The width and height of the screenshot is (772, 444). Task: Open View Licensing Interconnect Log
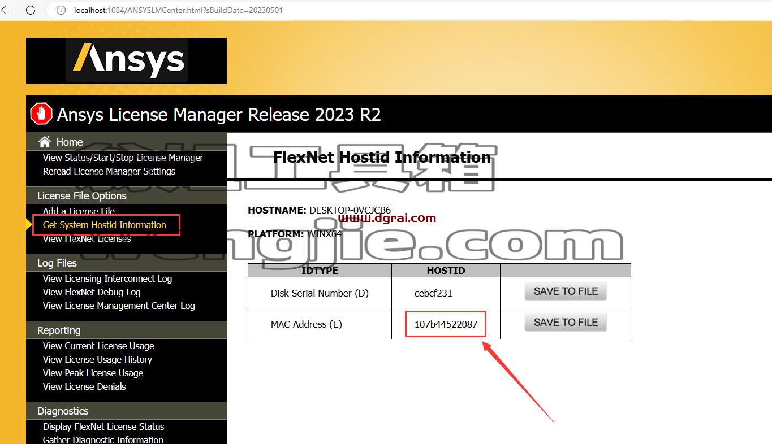(x=107, y=278)
